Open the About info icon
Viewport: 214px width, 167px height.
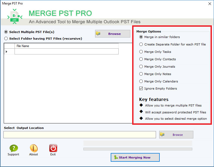pos(34,148)
